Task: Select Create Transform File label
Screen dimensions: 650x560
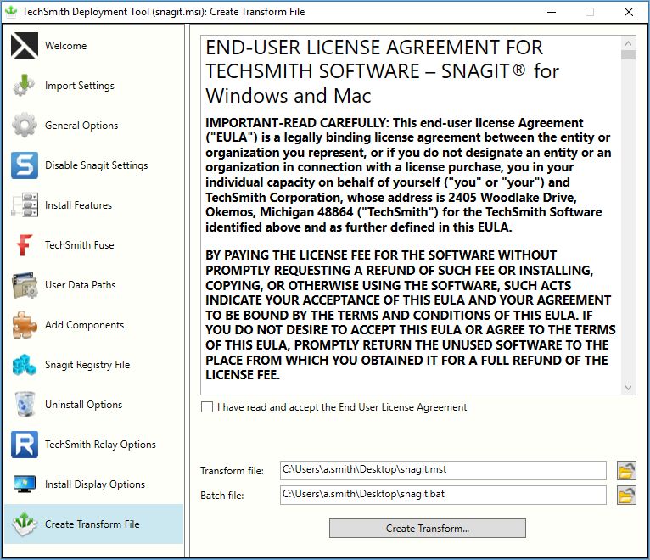Action: [92, 524]
